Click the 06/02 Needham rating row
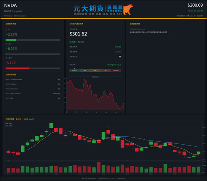The image size is (207, 181). point(33,84)
